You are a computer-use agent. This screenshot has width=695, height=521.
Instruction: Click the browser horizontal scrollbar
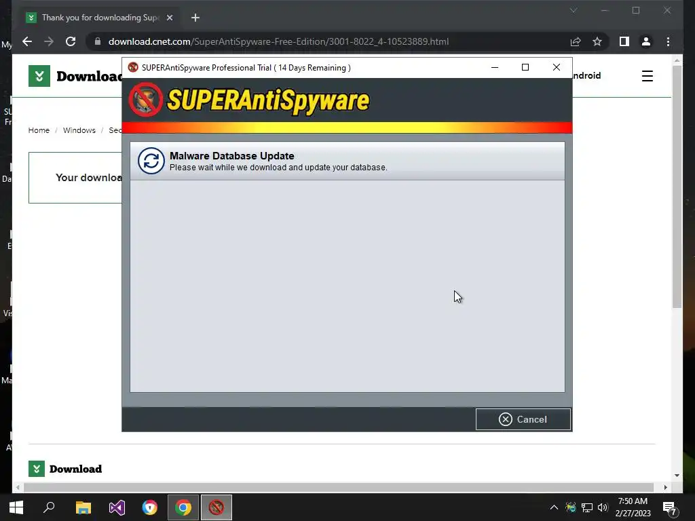pos(339,487)
